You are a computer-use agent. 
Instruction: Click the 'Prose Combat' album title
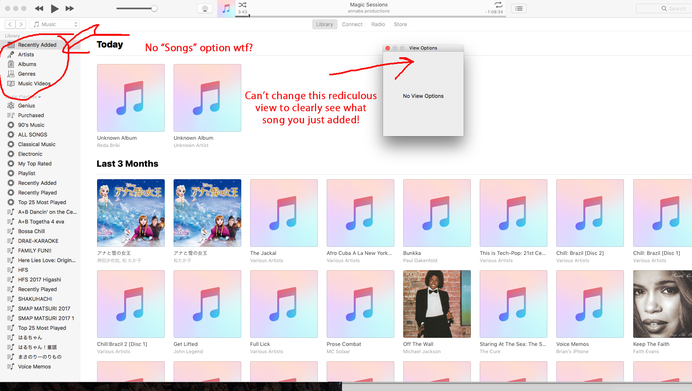pyautogui.click(x=344, y=344)
